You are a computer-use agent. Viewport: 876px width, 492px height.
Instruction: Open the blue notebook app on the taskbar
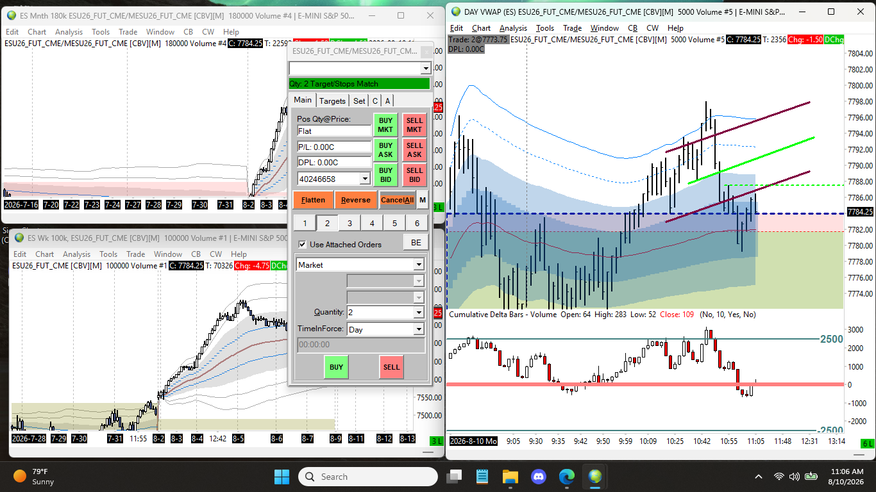click(x=482, y=477)
